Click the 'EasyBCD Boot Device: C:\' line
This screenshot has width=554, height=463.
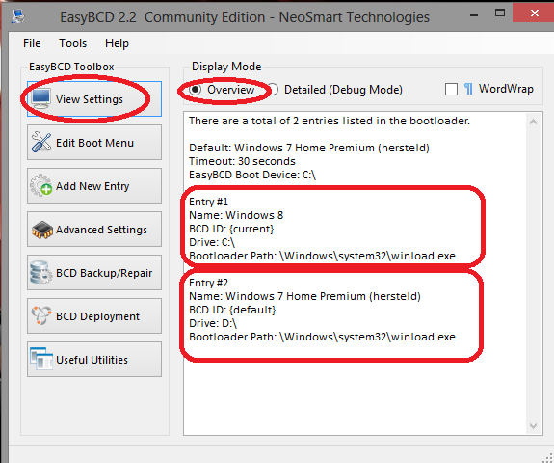point(252,175)
